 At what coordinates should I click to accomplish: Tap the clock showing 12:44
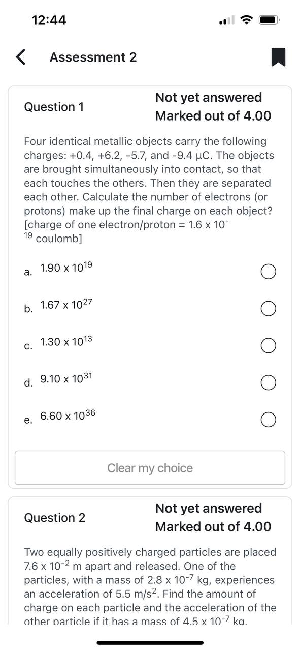pyautogui.click(x=46, y=20)
